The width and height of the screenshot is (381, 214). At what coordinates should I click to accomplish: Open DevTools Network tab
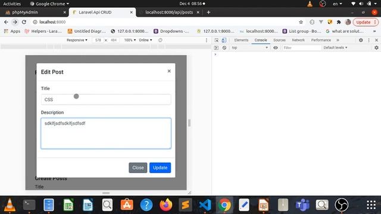pos(298,40)
